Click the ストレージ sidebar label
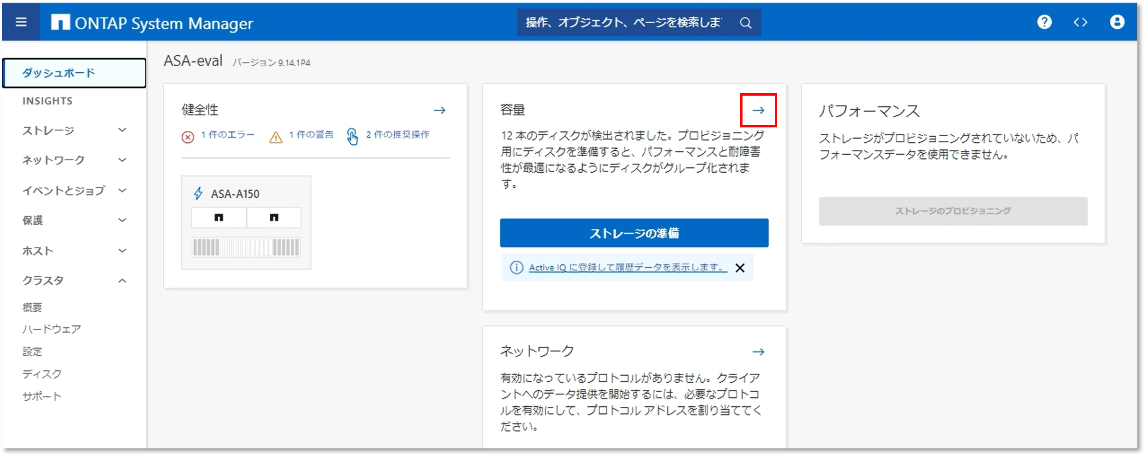This screenshot has width=1145, height=456. 48,130
